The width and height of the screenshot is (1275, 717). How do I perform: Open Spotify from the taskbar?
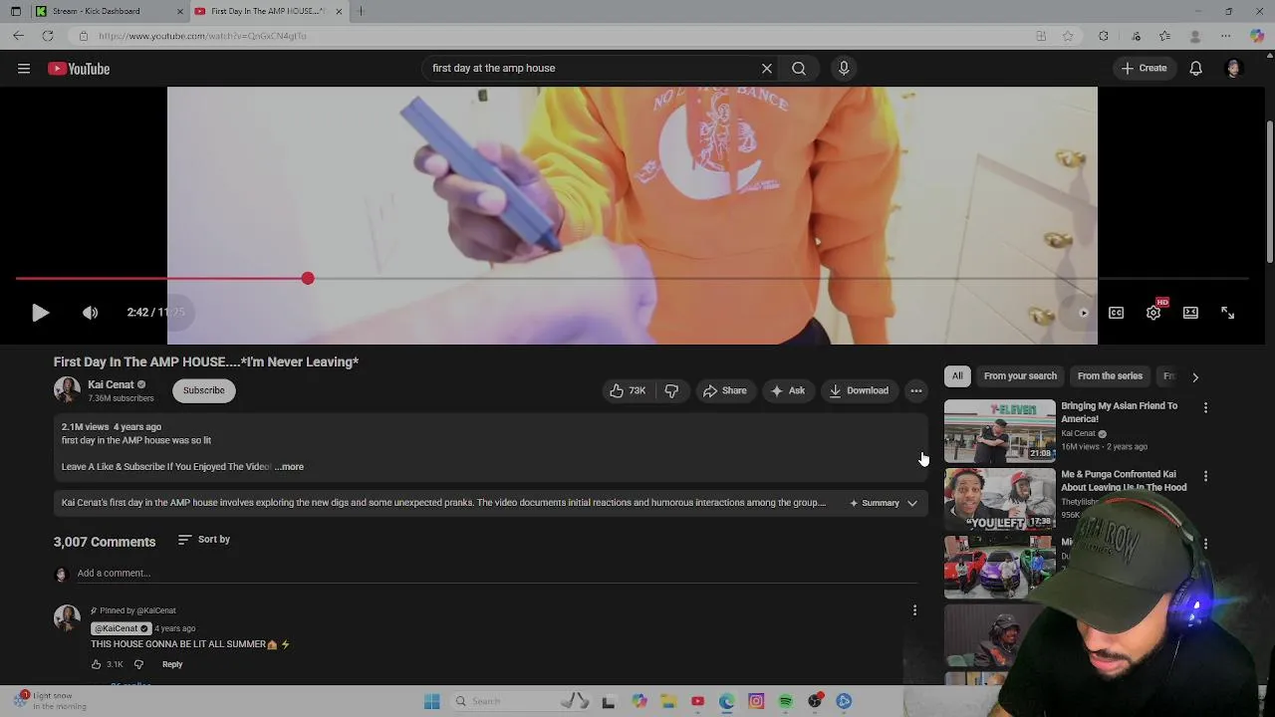point(785,701)
